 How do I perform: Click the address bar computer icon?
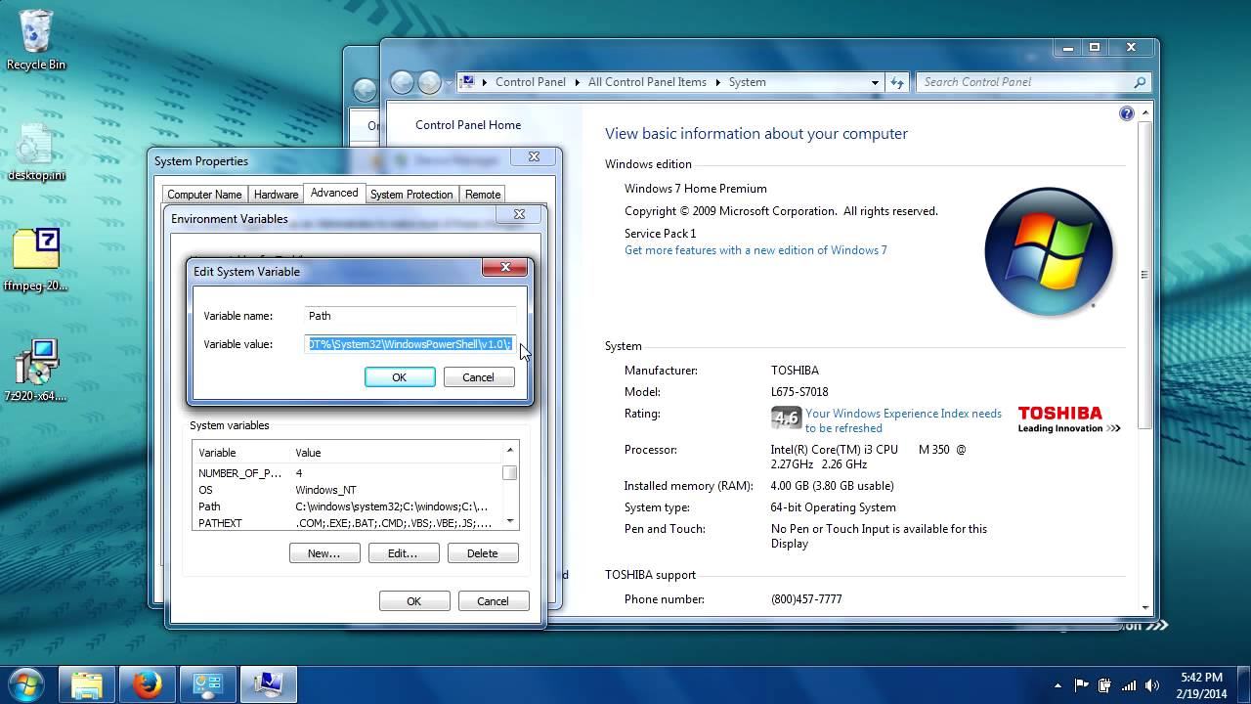pyautogui.click(x=467, y=82)
